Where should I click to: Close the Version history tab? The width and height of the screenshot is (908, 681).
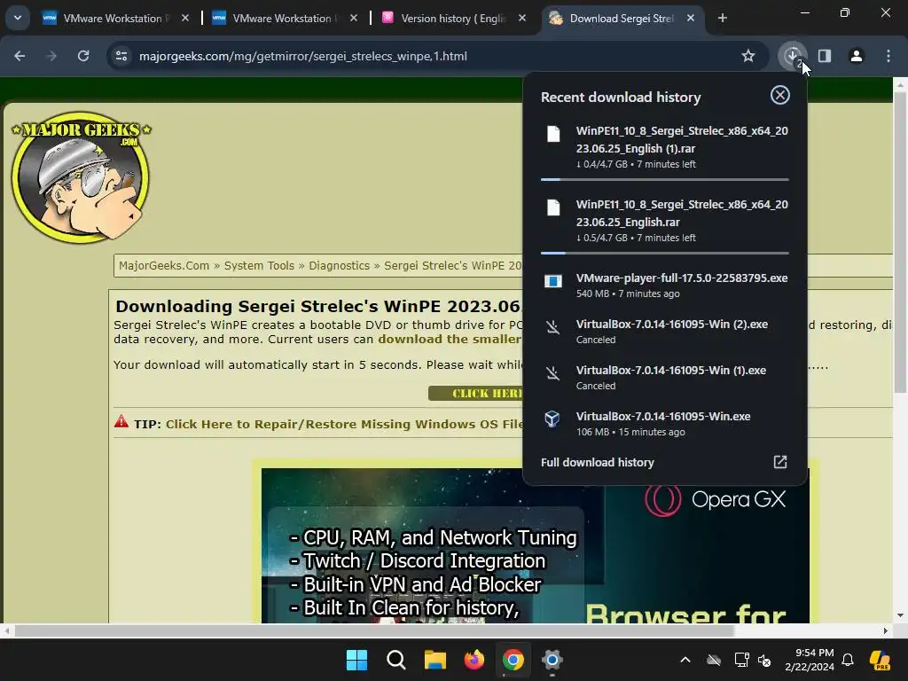click(x=522, y=18)
